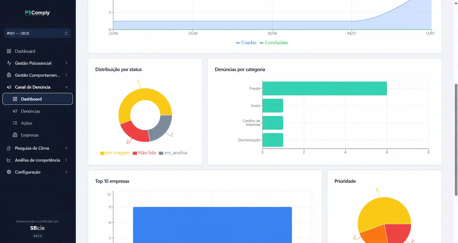Click the v1.7.1 version badge
The width and height of the screenshot is (458, 243).
pos(38,236)
